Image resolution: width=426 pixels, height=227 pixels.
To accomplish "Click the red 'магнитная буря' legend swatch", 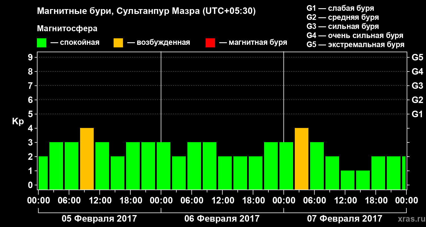I will click(x=210, y=43).
